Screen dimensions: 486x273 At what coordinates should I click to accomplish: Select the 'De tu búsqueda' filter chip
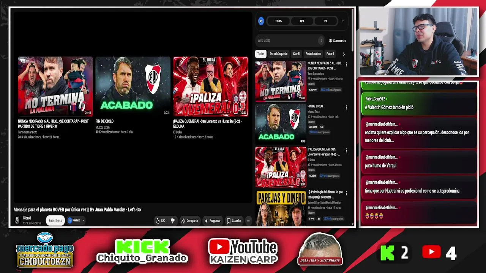[x=279, y=54]
